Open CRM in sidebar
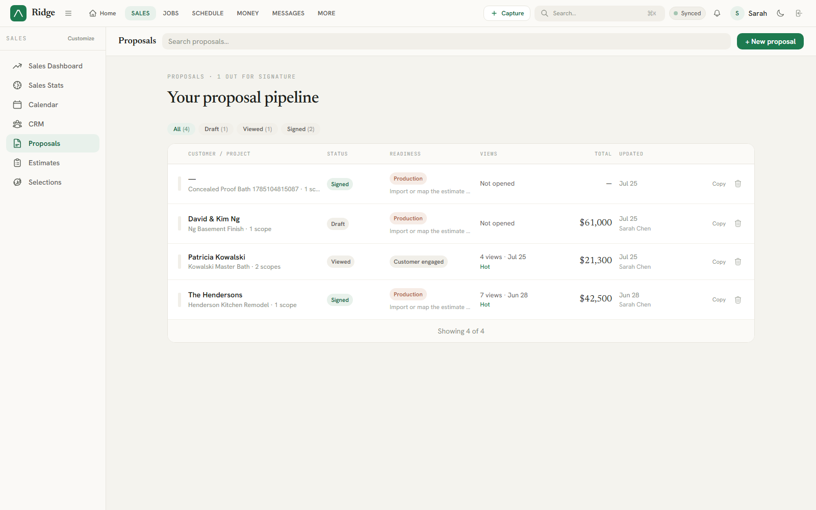This screenshot has height=510, width=816. 53,124
